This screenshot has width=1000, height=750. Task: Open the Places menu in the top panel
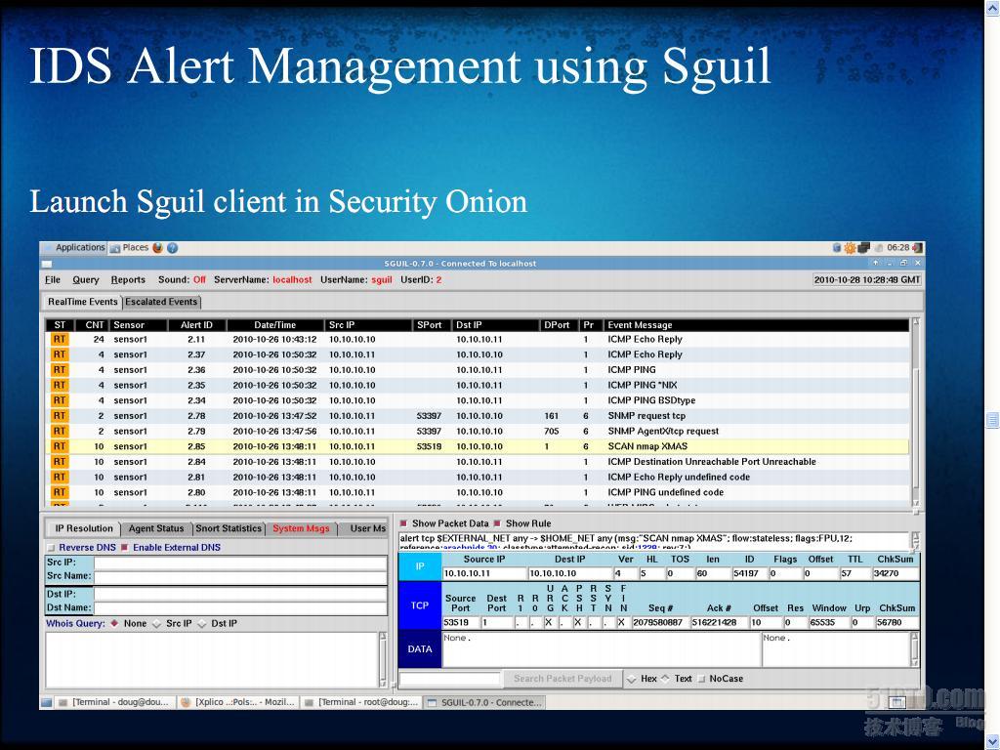130,247
